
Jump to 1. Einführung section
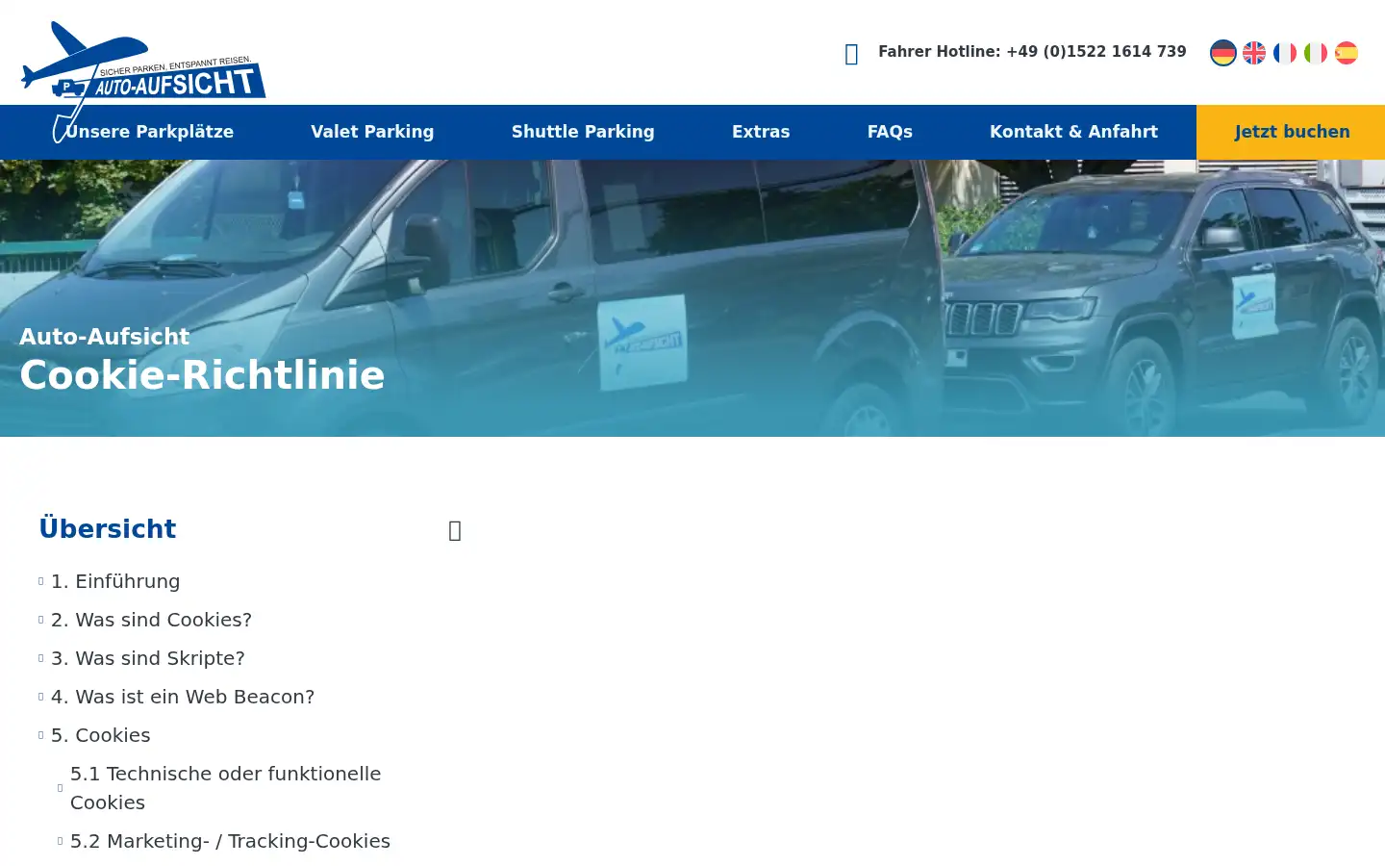[115, 581]
